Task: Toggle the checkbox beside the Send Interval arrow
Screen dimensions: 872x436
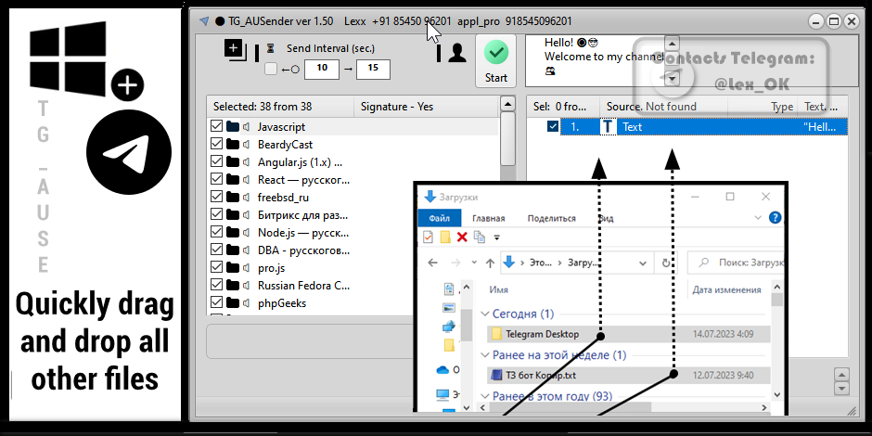Action: pos(271,70)
